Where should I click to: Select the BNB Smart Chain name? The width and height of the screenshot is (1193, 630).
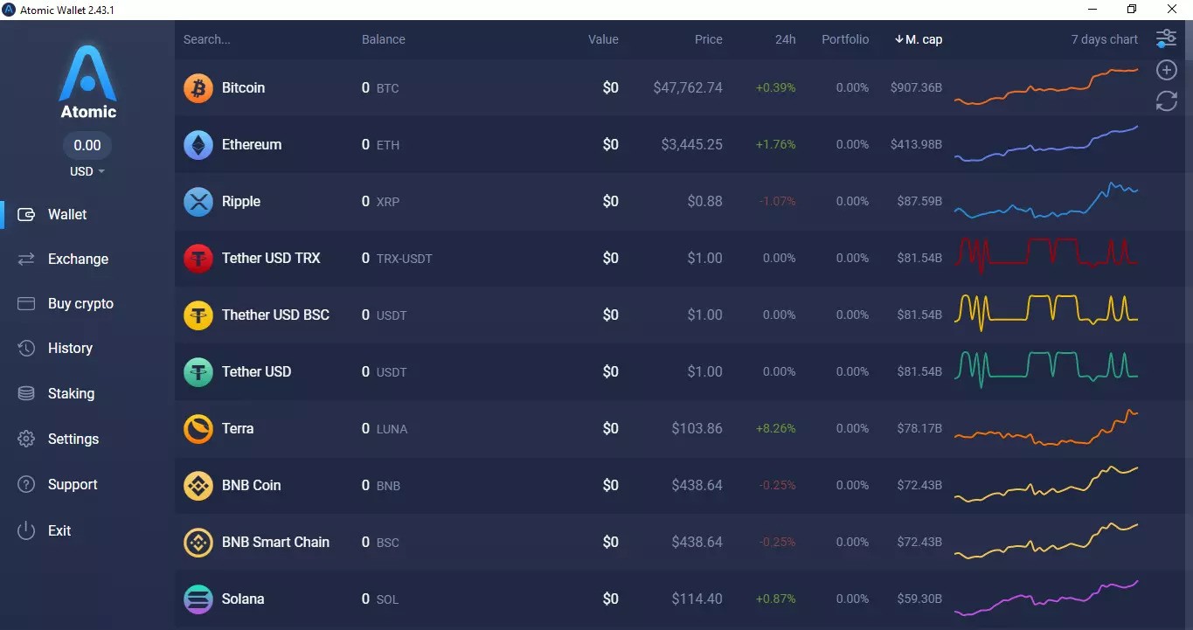coord(275,542)
